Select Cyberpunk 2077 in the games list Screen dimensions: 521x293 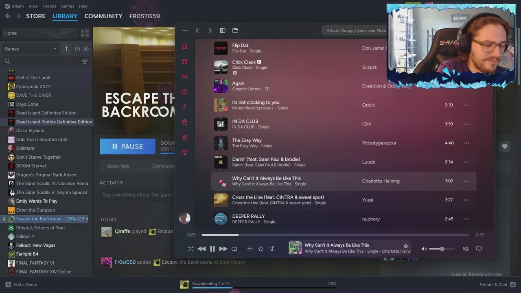pyautogui.click(x=33, y=87)
